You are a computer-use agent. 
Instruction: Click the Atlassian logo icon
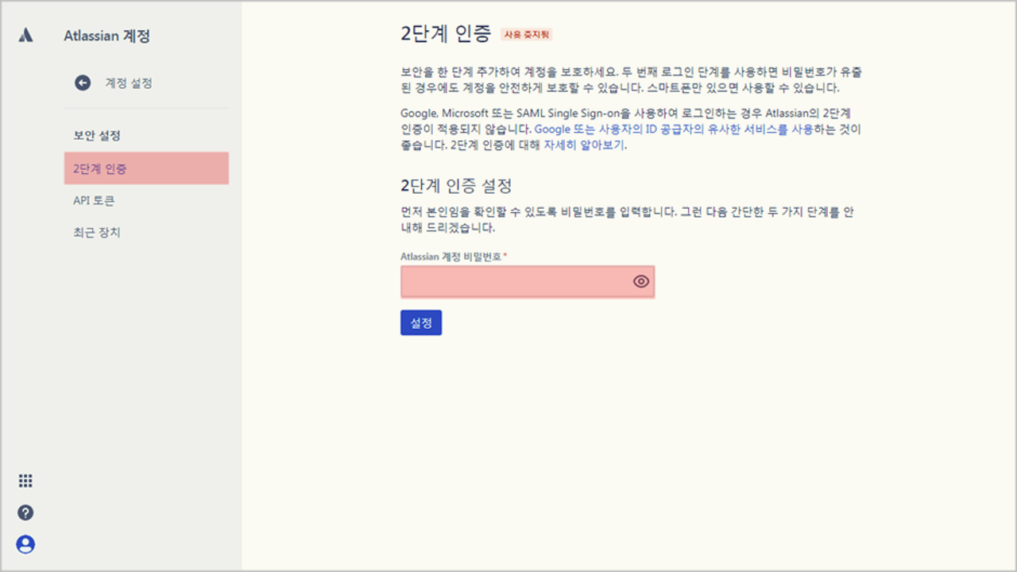pos(25,35)
